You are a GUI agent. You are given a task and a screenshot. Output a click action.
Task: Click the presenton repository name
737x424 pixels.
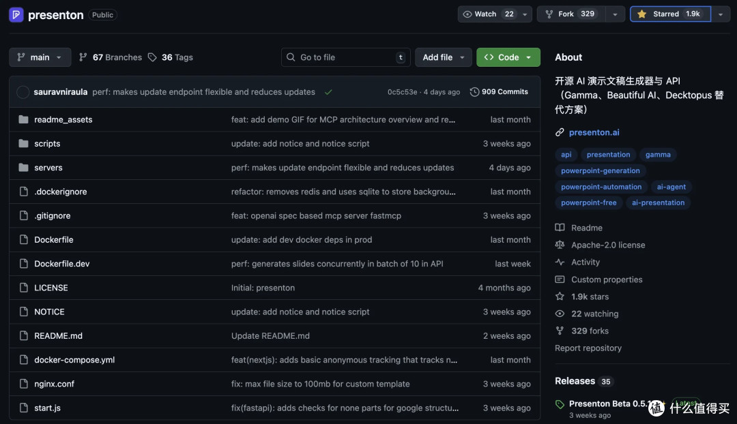tap(55, 15)
